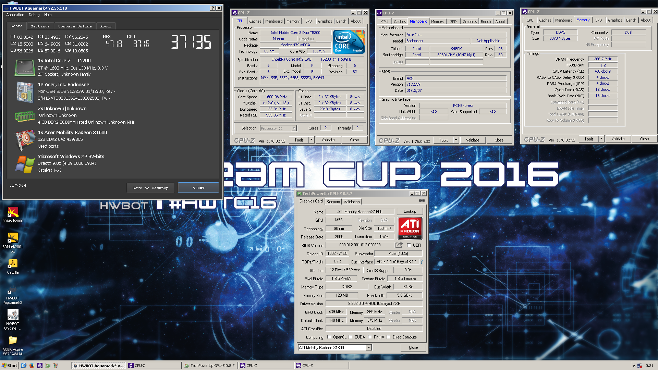Open the ACER Aspire 5672AWLMi folder
This screenshot has width=658, height=370.
coord(13,345)
